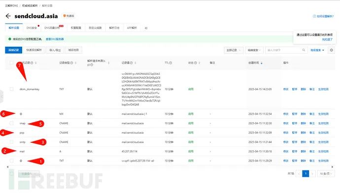
Task: Click the help icon next to 记录值 header
Action: (132, 63)
